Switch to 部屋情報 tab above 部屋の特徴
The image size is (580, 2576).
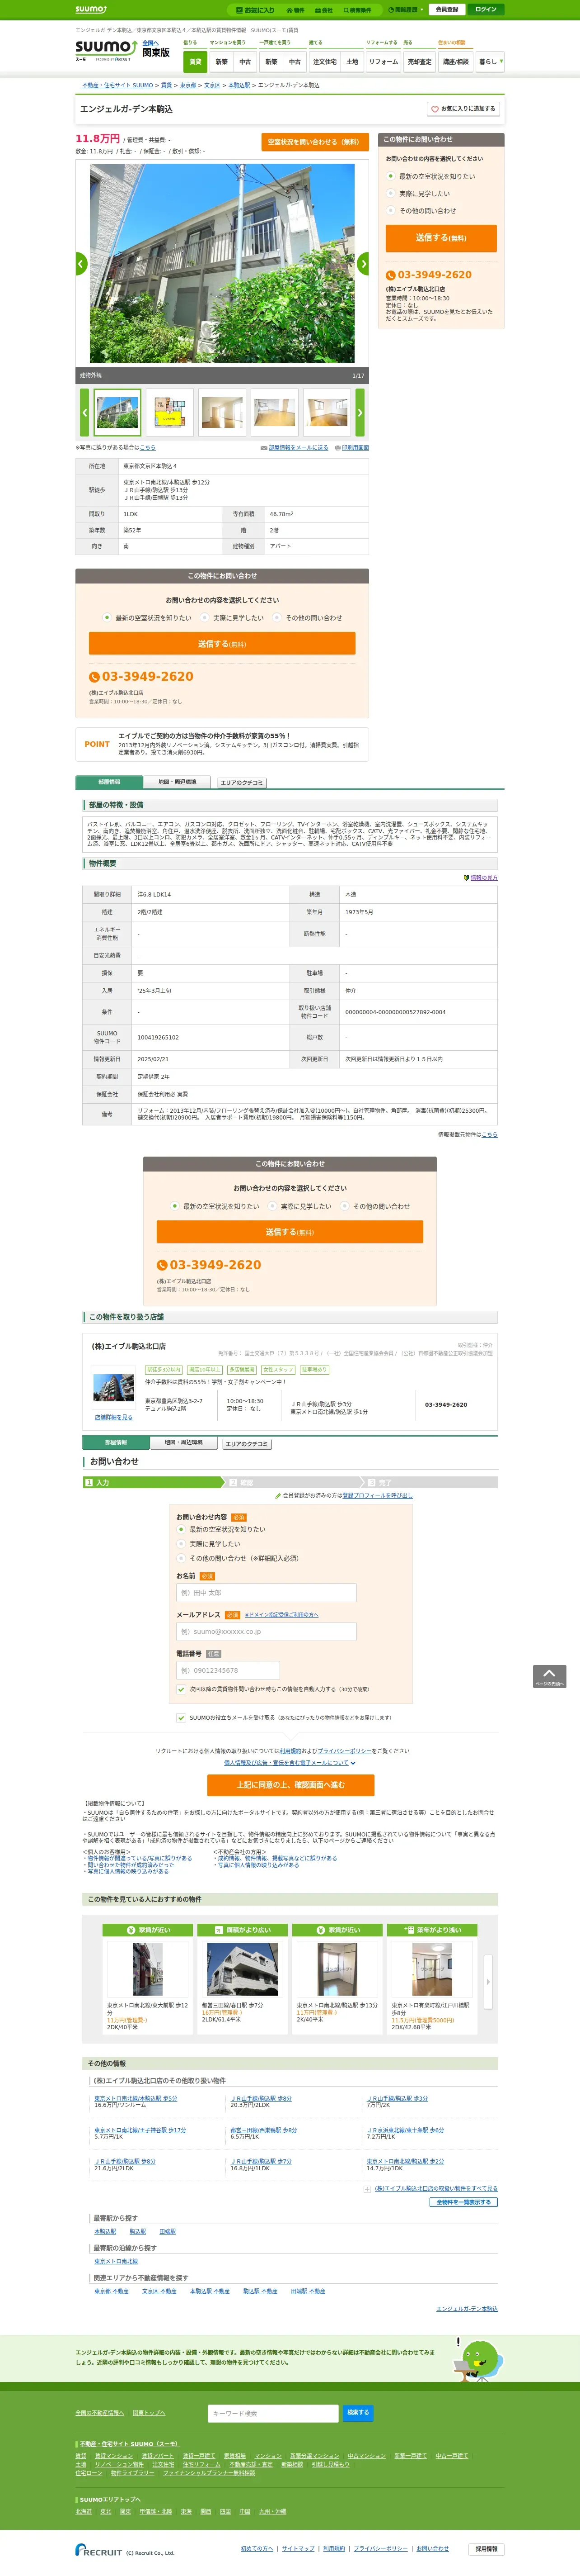click(x=109, y=782)
